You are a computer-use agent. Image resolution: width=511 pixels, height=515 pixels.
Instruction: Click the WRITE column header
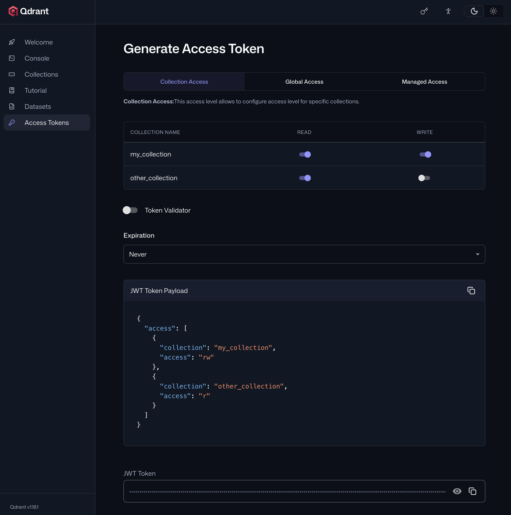(x=424, y=132)
